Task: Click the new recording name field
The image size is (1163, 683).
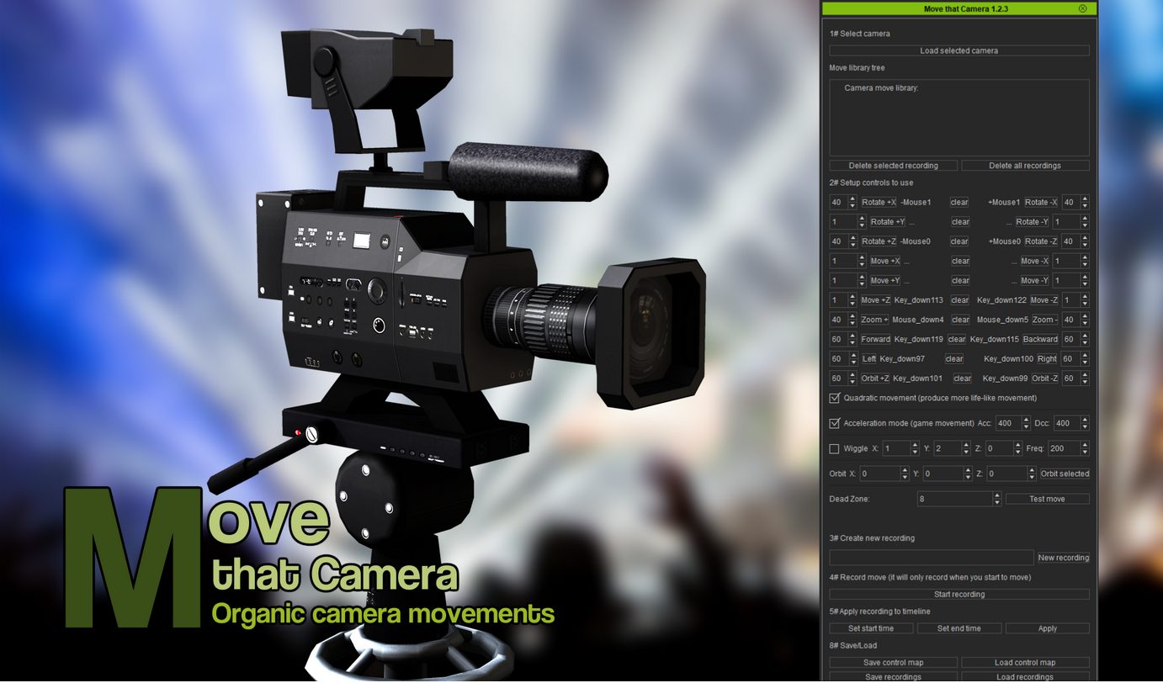Action: [931, 558]
